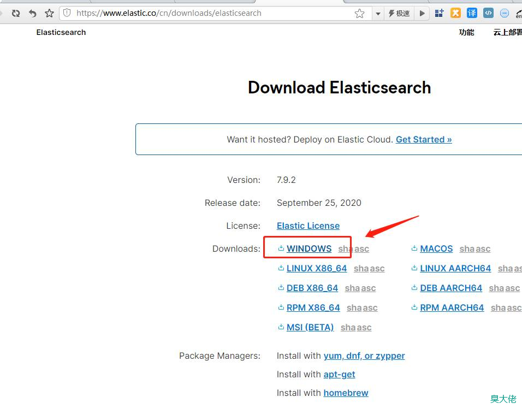Image resolution: width=522 pixels, height=409 pixels.
Task: Translate the page with the 译 icon
Action: tap(472, 13)
